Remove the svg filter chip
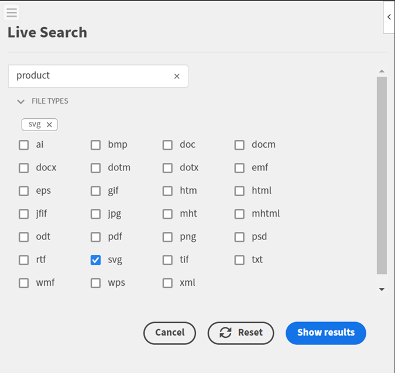This screenshot has width=395, height=373. click(49, 125)
